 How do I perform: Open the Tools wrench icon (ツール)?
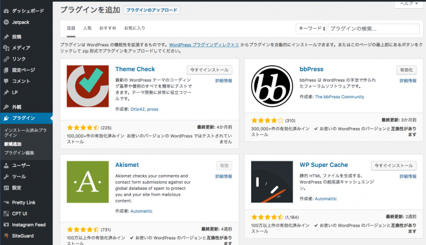tap(6, 176)
